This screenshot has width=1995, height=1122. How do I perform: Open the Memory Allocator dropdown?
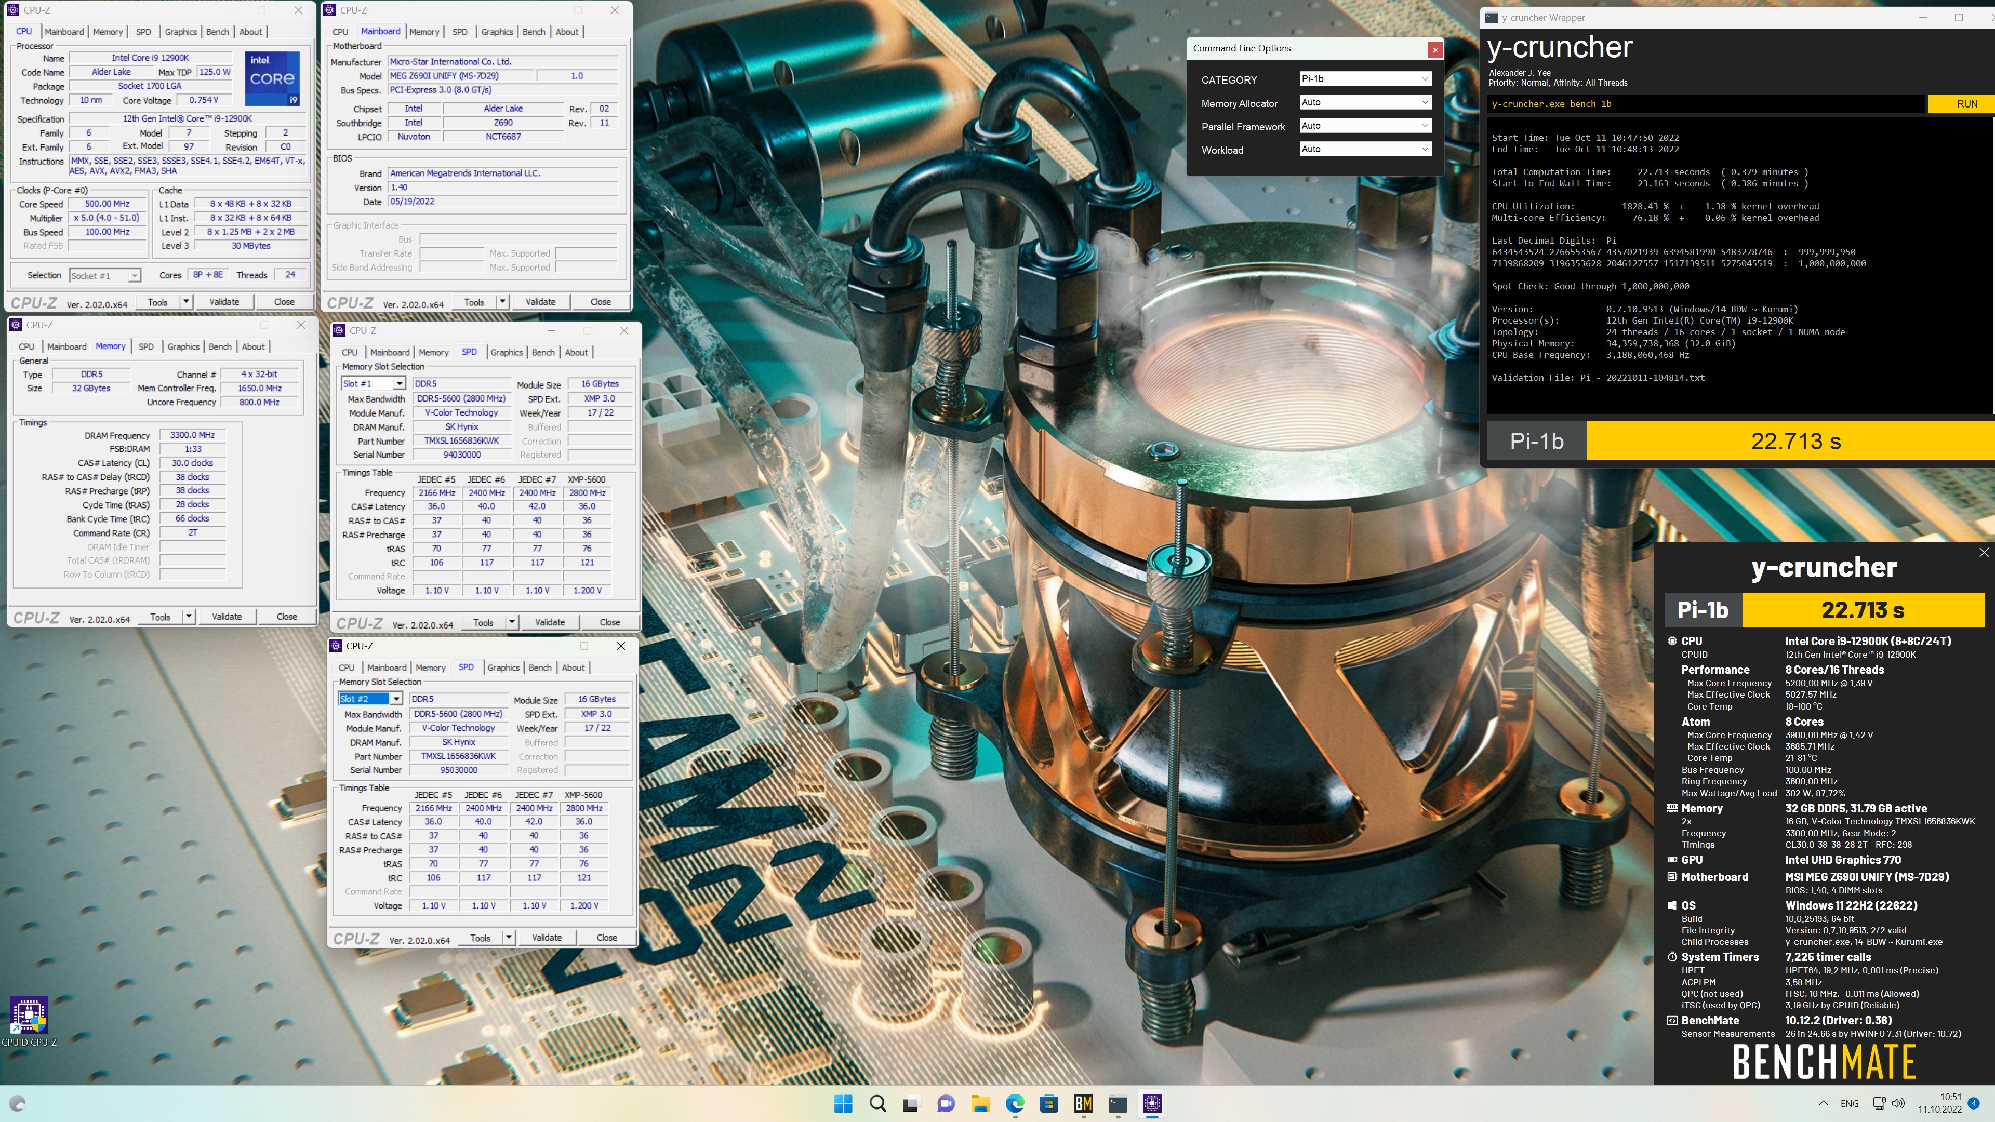(1365, 102)
